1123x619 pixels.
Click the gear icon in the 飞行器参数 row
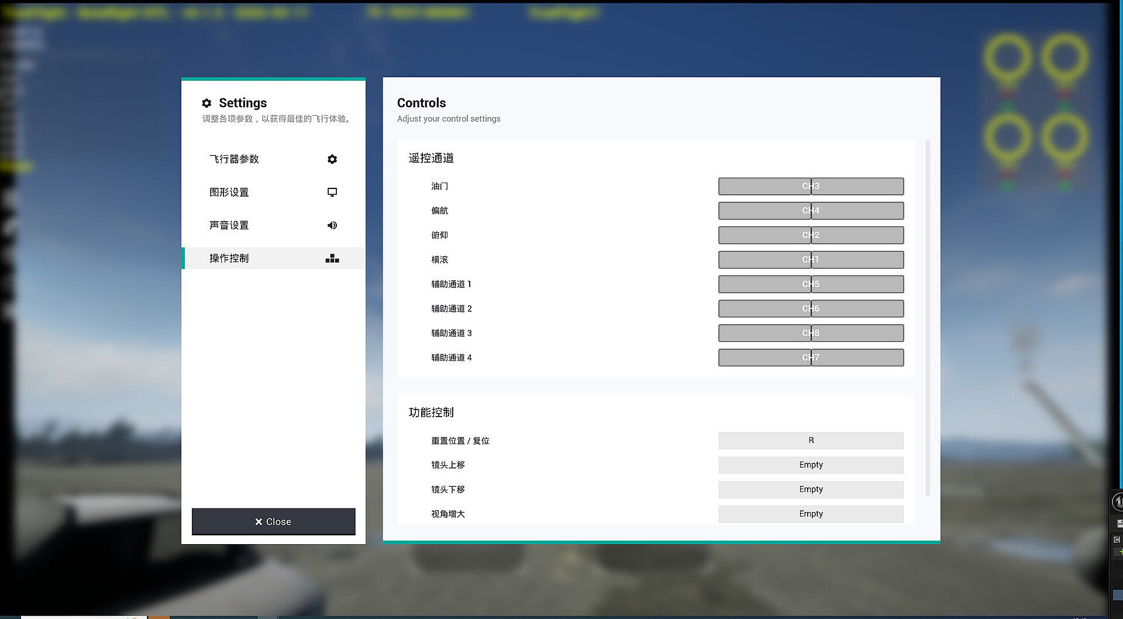tap(332, 159)
